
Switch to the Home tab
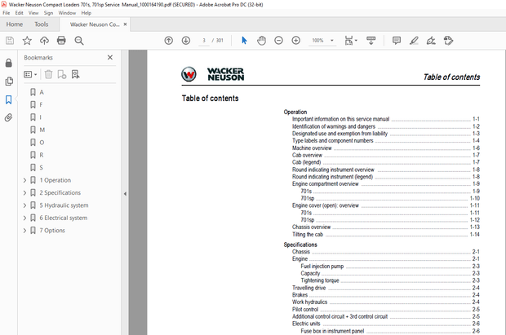point(15,24)
